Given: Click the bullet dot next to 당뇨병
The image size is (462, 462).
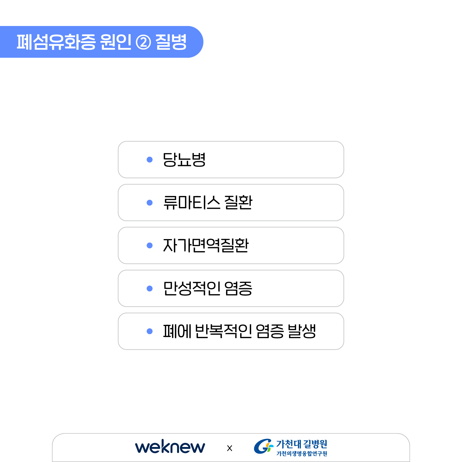Looking at the screenshot, I should [x=150, y=160].
